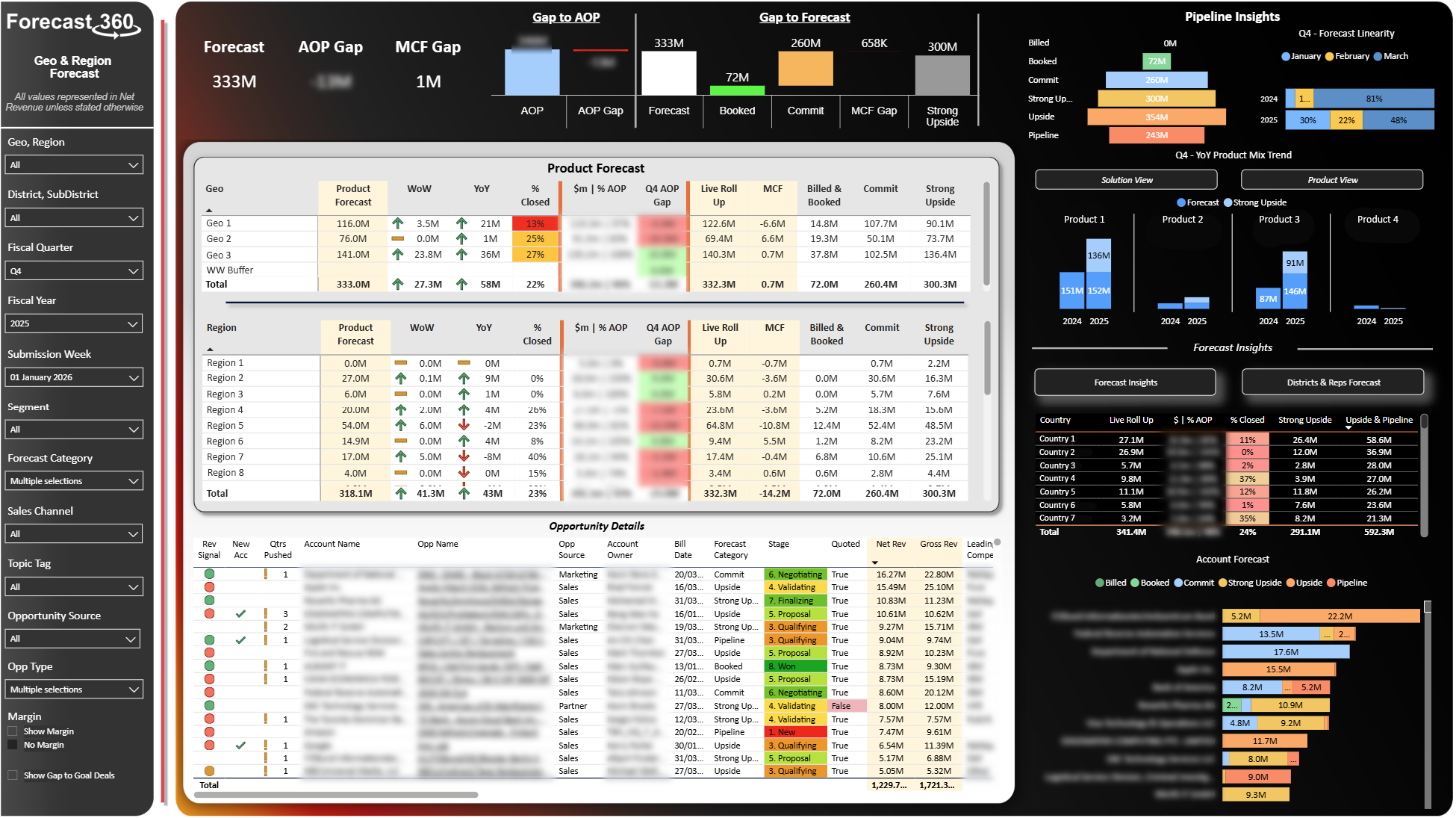The width and height of the screenshot is (1456, 818).
Task: Click the horizontal scrollbar under Opportunity Details
Action: tap(336, 794)
